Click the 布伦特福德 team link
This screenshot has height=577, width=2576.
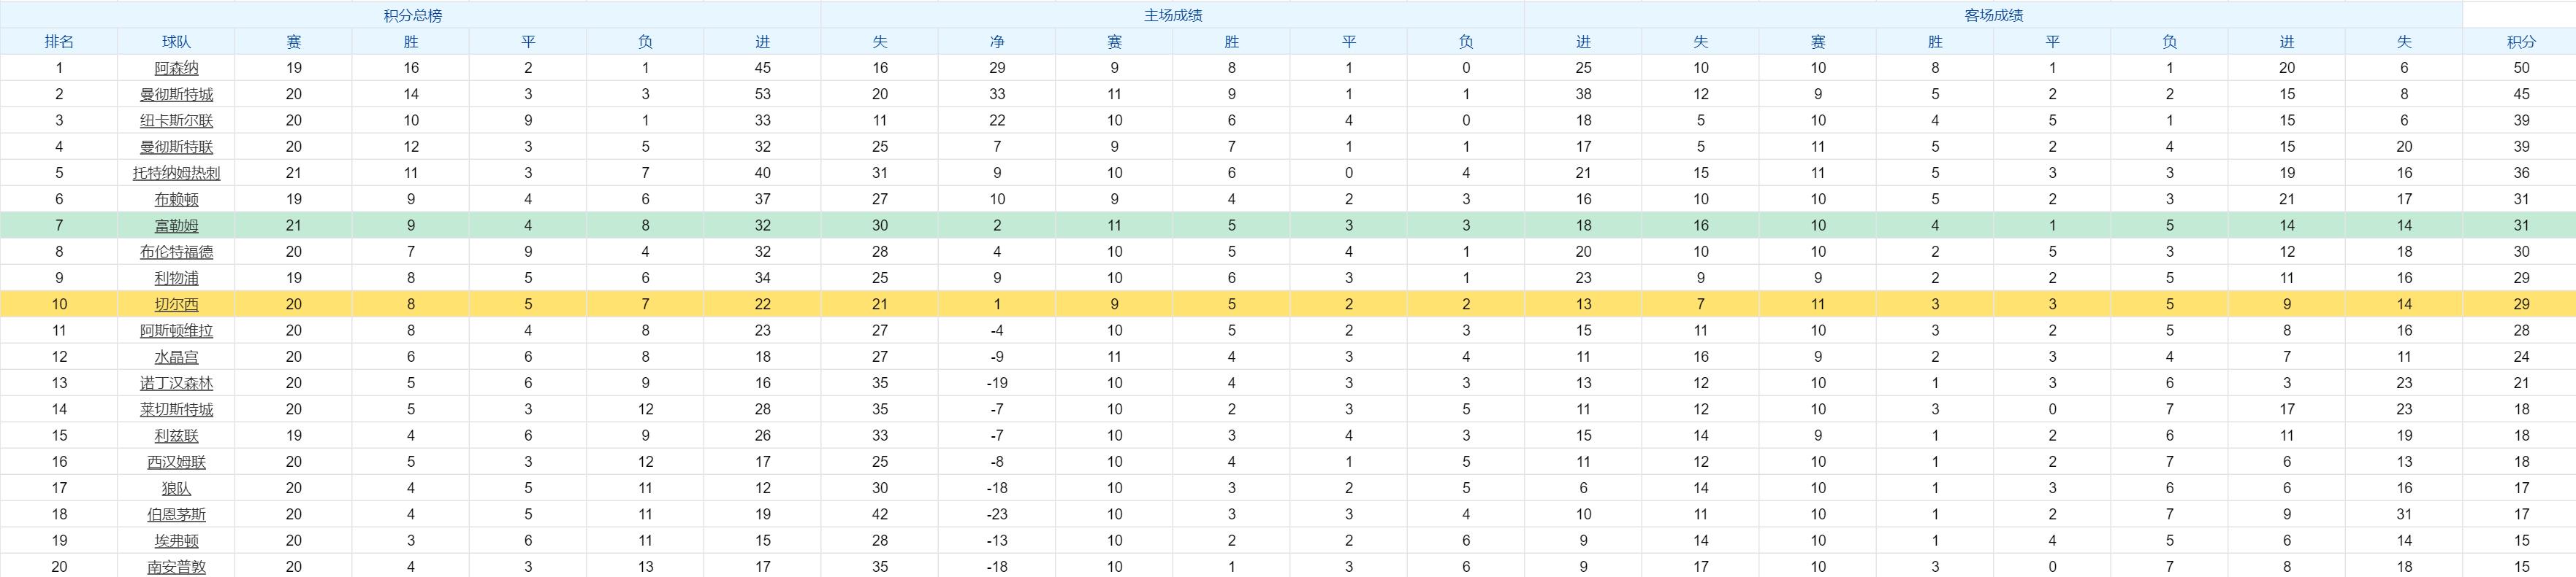tap(176, 252)
